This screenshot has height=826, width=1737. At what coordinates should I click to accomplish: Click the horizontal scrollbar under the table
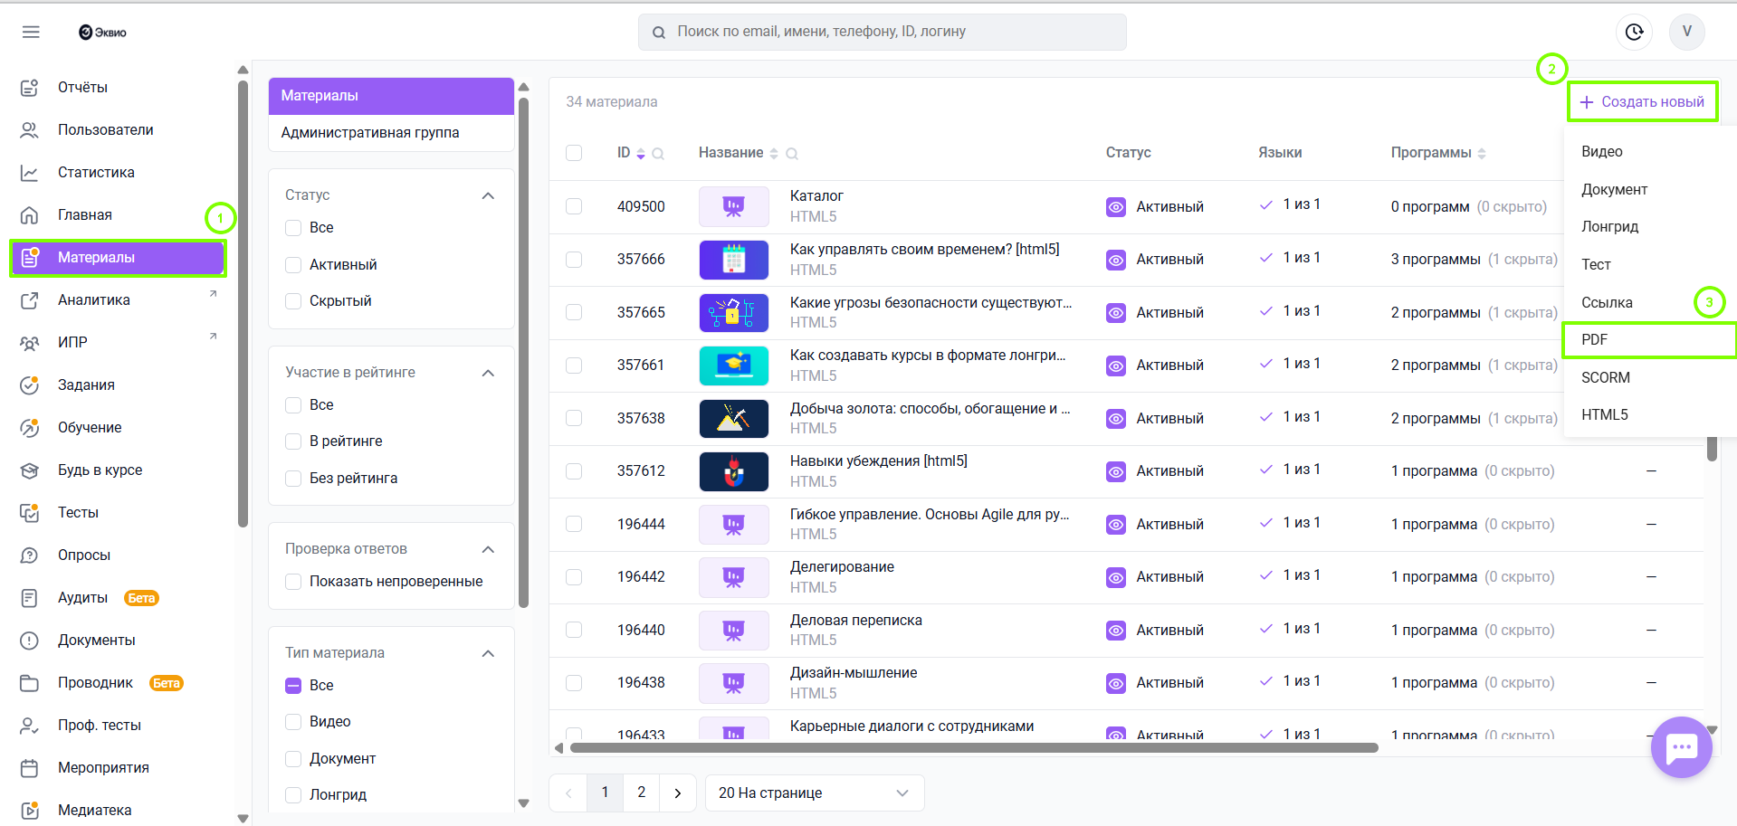click(973, 748)
